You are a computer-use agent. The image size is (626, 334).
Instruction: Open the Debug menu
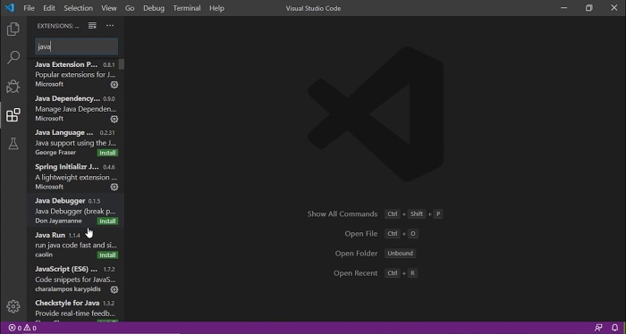(154, 8)
